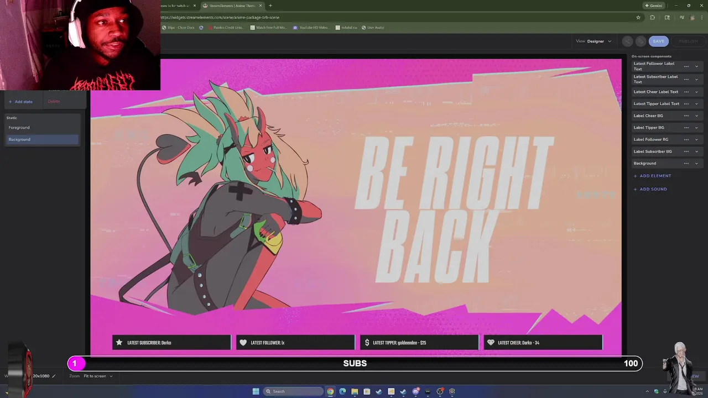This screenshot has height=398, width=708.
Task: Open the Blips - Chore Docs bookmark
Action: [178, 28]
